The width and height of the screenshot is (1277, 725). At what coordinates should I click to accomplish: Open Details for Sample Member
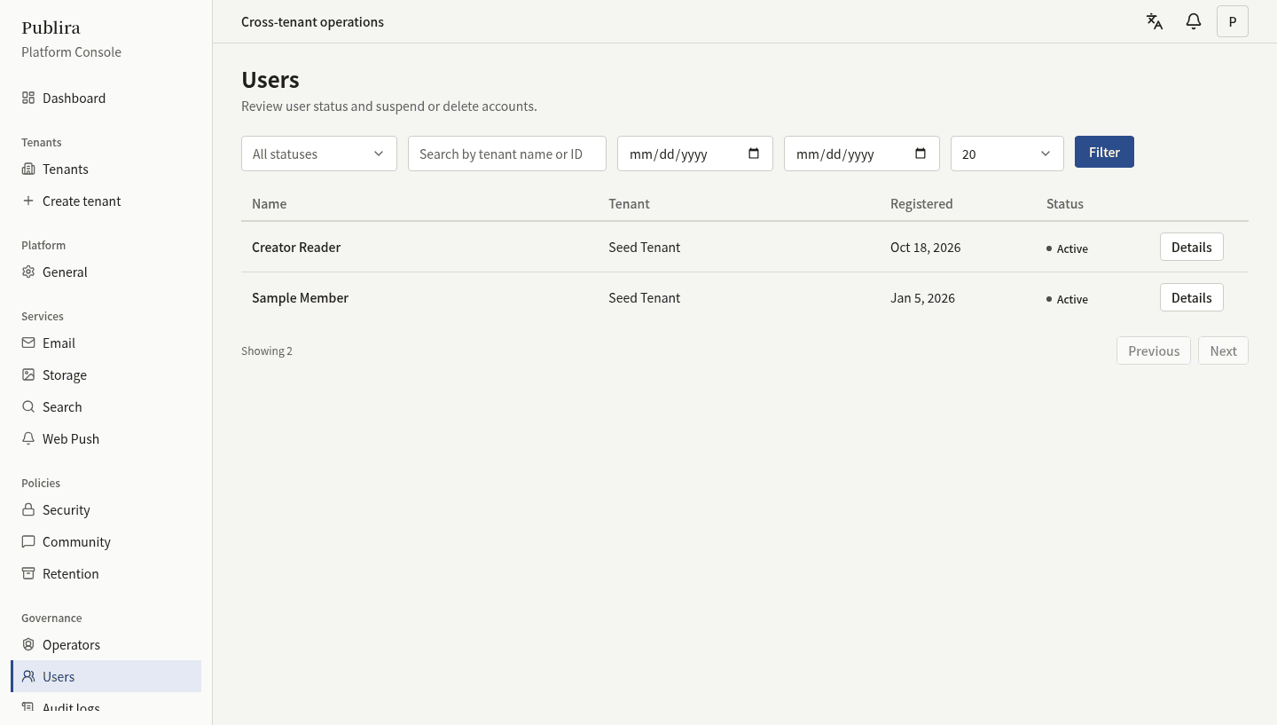(x=1192, y=297)
